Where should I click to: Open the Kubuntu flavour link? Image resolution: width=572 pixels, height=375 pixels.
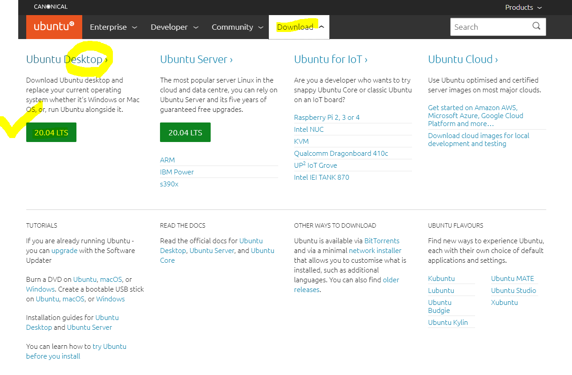pos(441,278)
